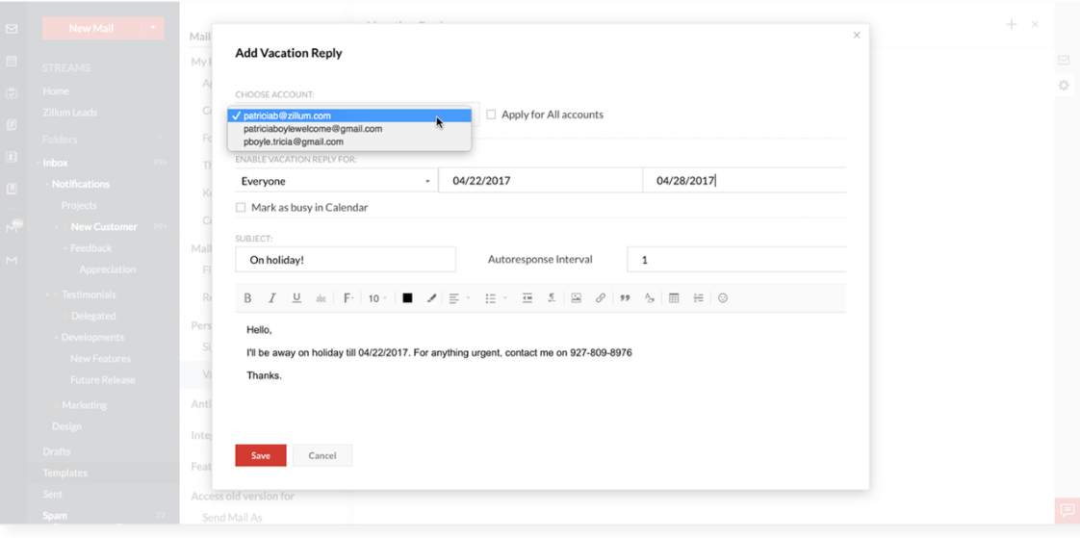The width and height of the screenshot is (1080, 538).
Task: Open the font size 10 dropdown
Action: click(x=376, y=298)
